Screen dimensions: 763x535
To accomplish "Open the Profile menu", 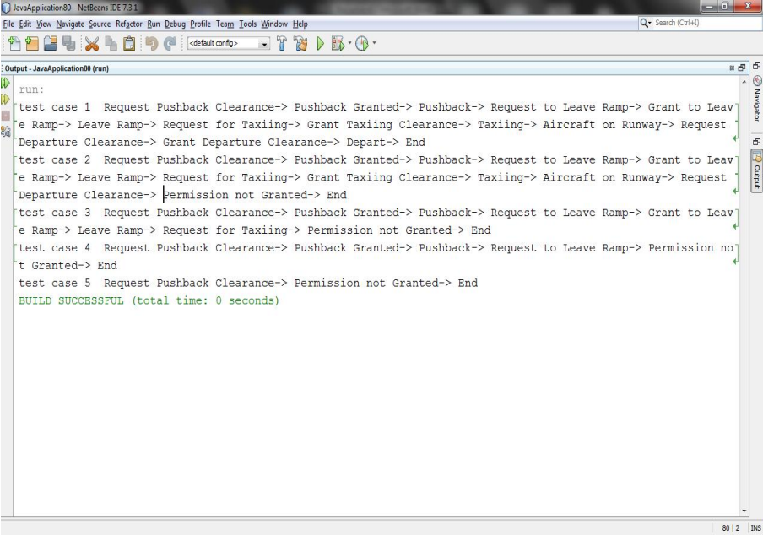I will tap(201, 24).
